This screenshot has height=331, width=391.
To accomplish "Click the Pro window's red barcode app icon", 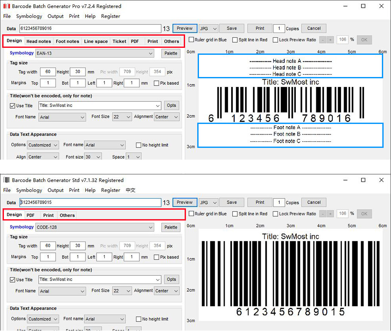I will 7,6.
